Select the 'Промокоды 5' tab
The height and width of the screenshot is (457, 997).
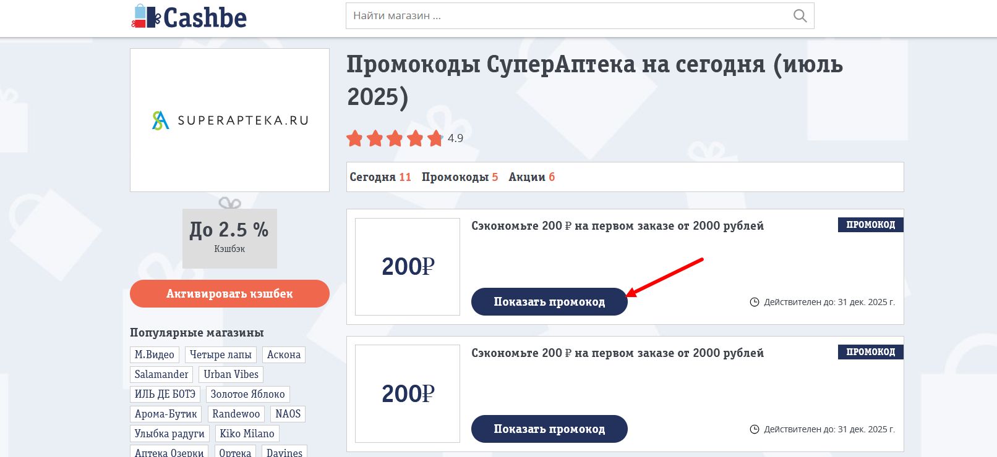tap(460, 177)
